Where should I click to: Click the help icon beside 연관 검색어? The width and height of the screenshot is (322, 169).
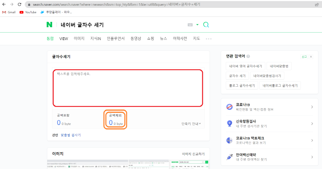click(x=248, y=56)
